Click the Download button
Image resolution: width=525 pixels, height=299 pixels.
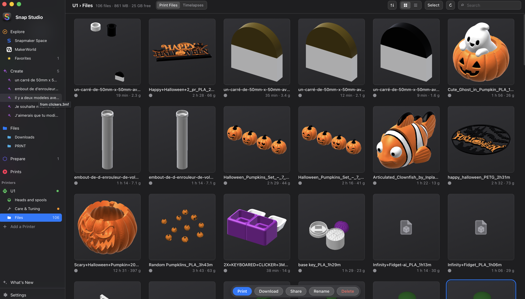[269, 291]
